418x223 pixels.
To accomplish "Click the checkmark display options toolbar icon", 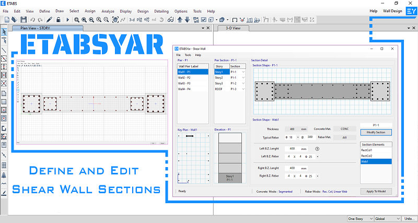I will 204,19.
